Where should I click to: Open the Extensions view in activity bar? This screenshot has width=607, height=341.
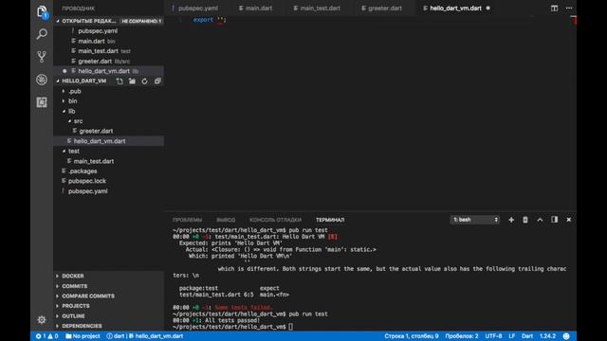click(x=42, y=102)
